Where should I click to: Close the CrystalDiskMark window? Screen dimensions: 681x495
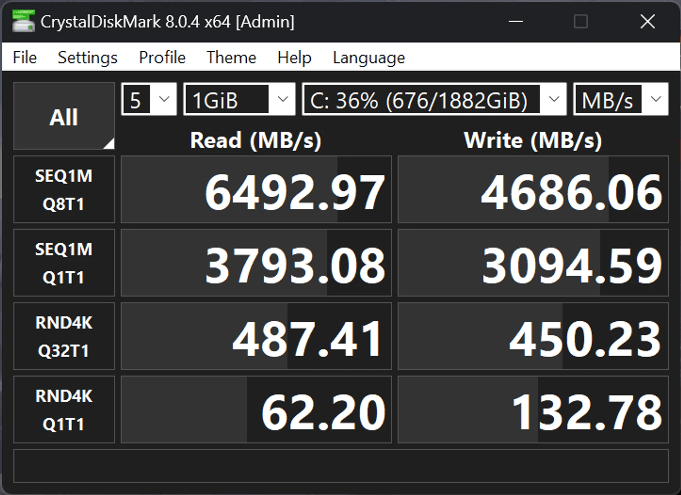pyautogui.click(x=648, y=22)
